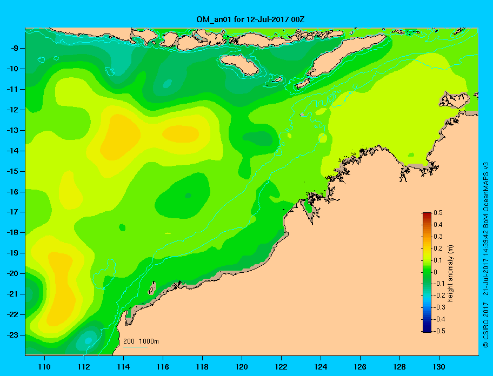493x376 pixels.
Task: Click the height anomaly color bar
Action: point(427,272)
